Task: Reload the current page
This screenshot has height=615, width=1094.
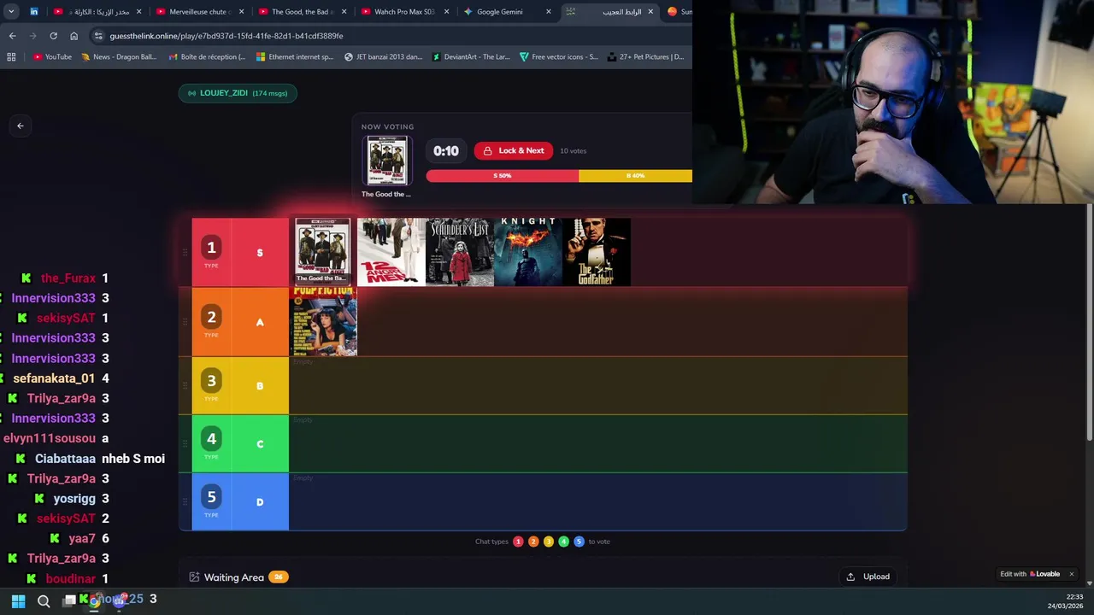Action: (53, 36)
